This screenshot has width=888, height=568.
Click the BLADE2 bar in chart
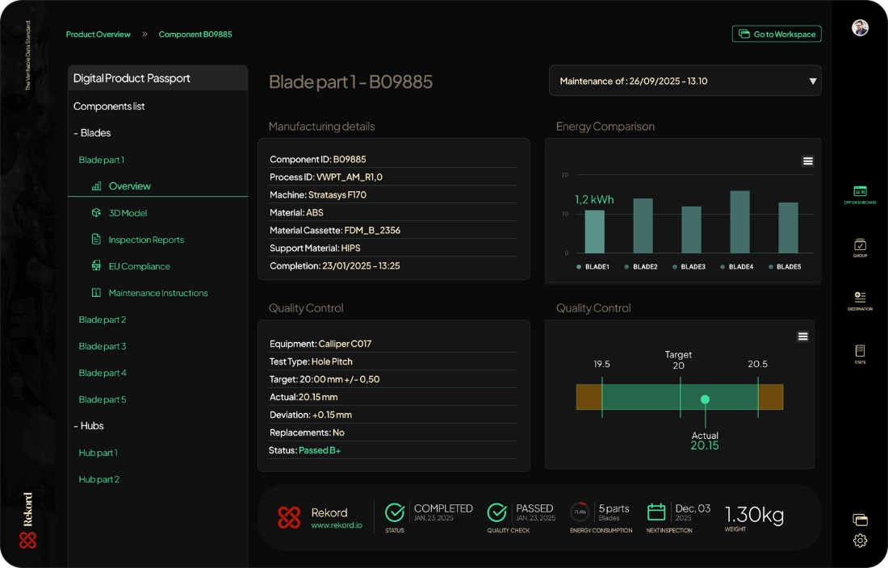click(643, 226)
